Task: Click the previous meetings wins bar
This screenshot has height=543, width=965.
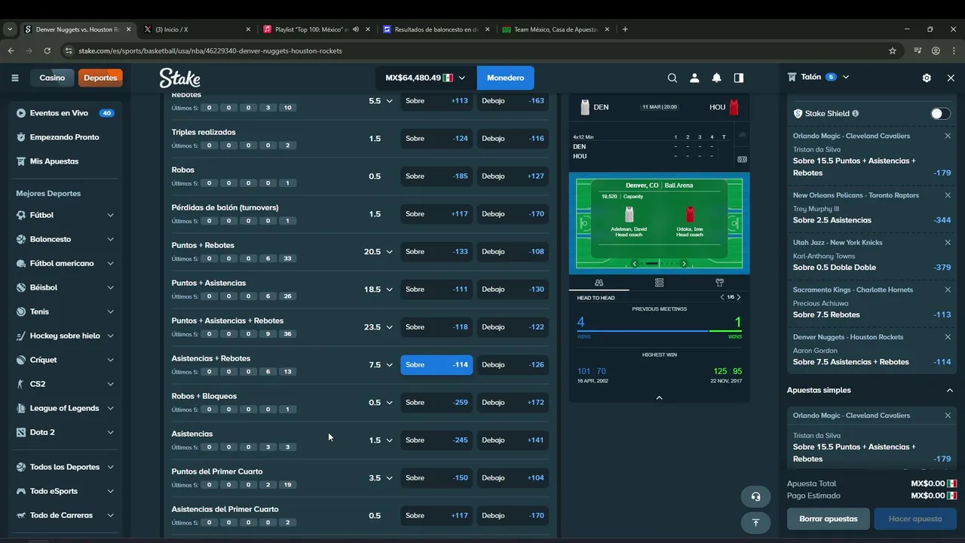Action: (659, 331)
